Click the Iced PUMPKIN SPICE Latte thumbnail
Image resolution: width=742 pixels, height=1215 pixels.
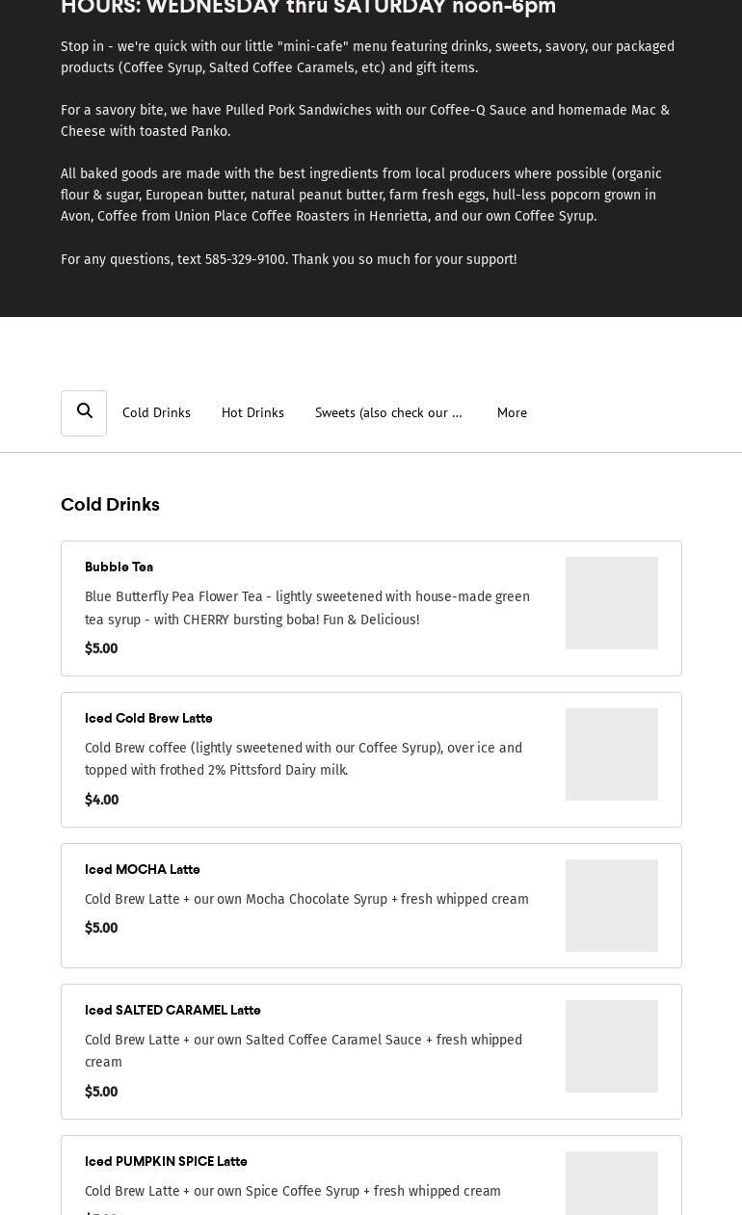611,1185
